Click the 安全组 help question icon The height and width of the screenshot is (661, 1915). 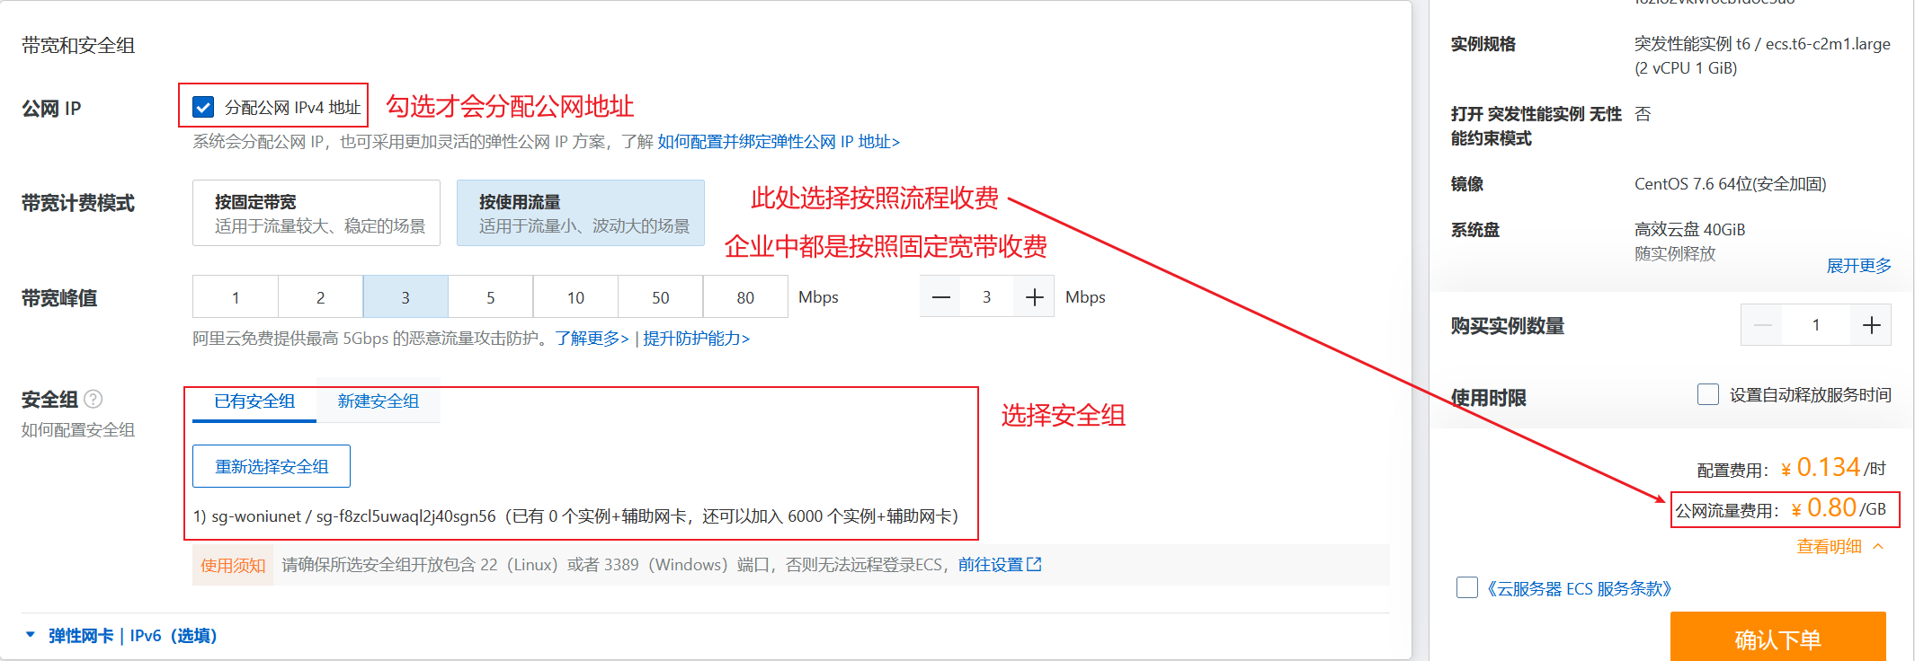tap(93, 399)
